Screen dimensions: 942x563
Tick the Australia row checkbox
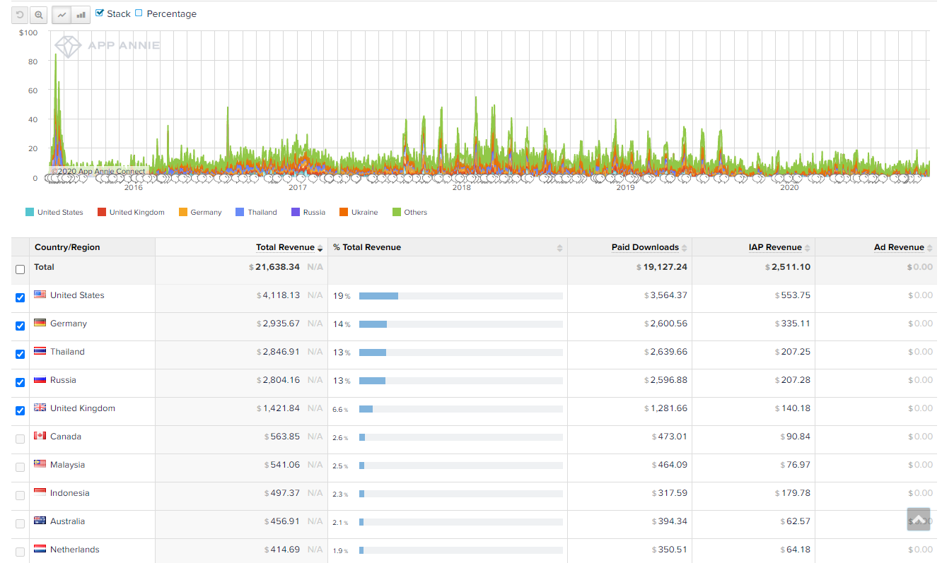20,523
